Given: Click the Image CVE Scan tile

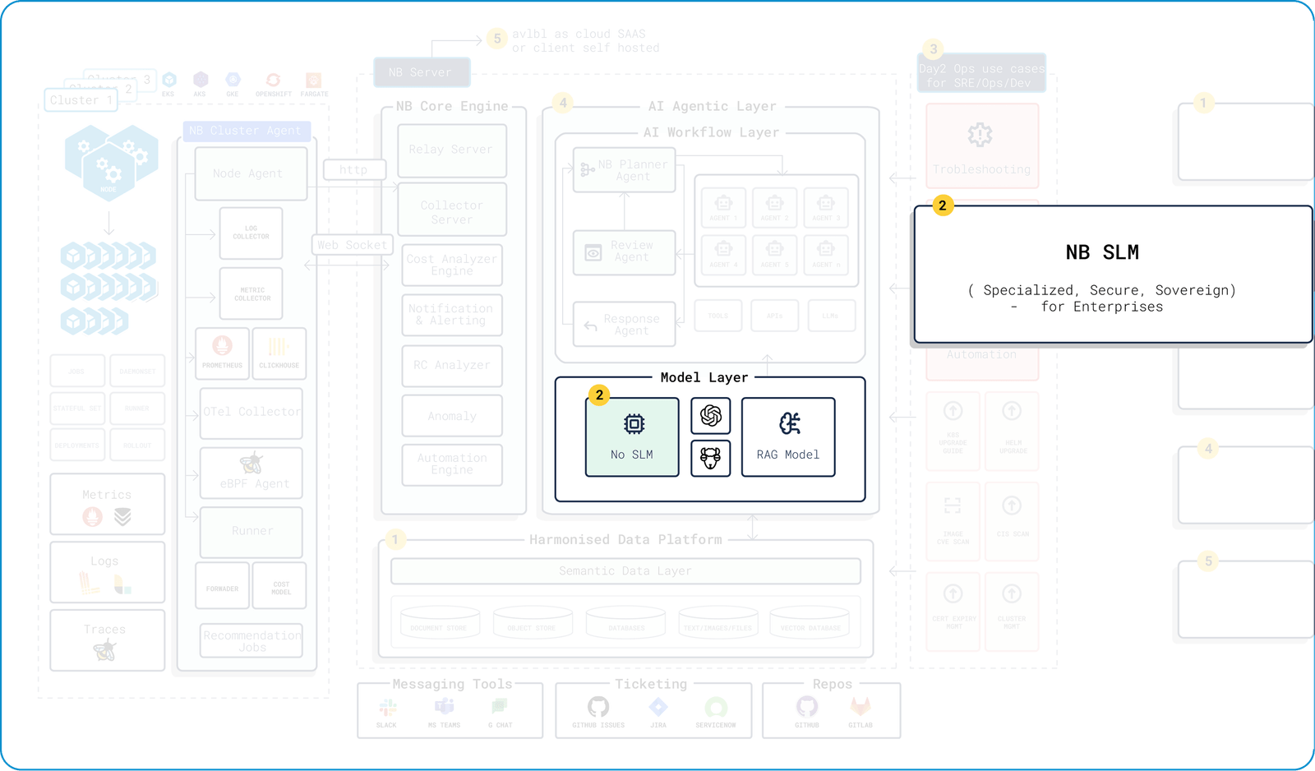Looking at the screenshot, I should [x=953, y=521].
